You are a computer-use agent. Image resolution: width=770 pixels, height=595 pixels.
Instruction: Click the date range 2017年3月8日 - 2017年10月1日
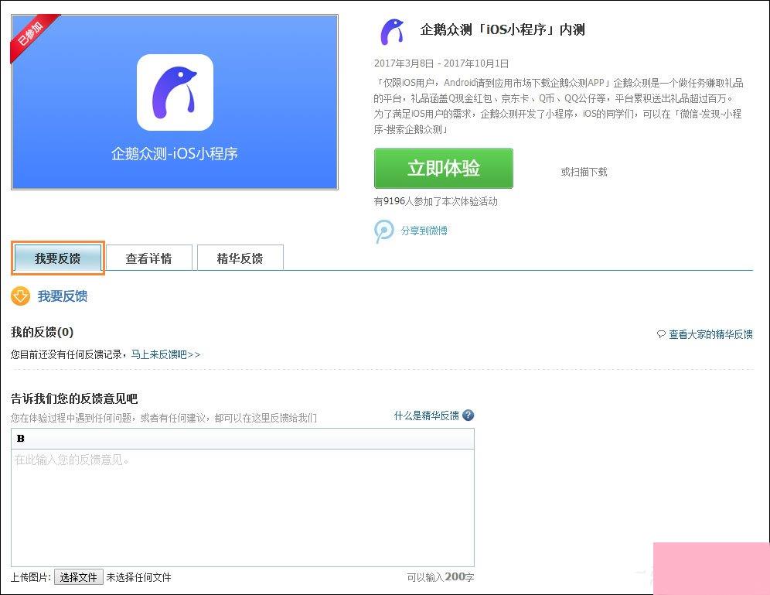[x=441, y=63]
